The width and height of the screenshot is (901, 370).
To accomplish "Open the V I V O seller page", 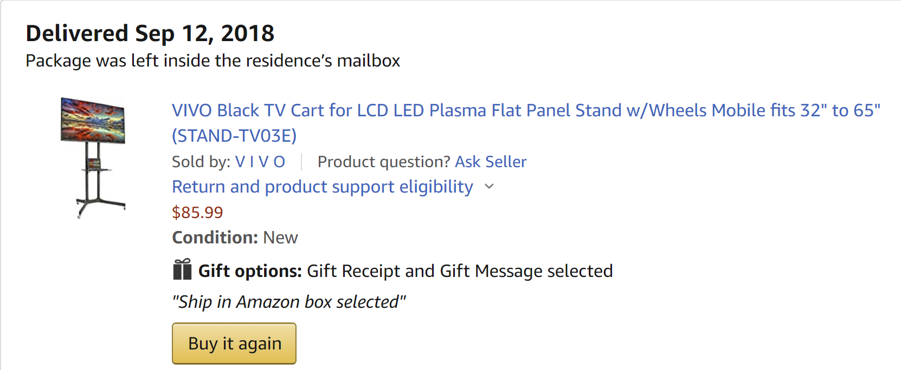I will [260, 162].
